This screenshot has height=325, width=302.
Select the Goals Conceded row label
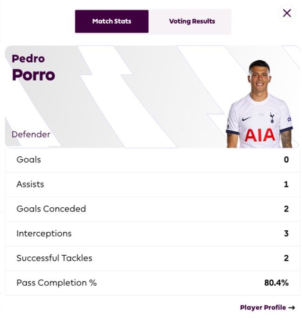51,209
